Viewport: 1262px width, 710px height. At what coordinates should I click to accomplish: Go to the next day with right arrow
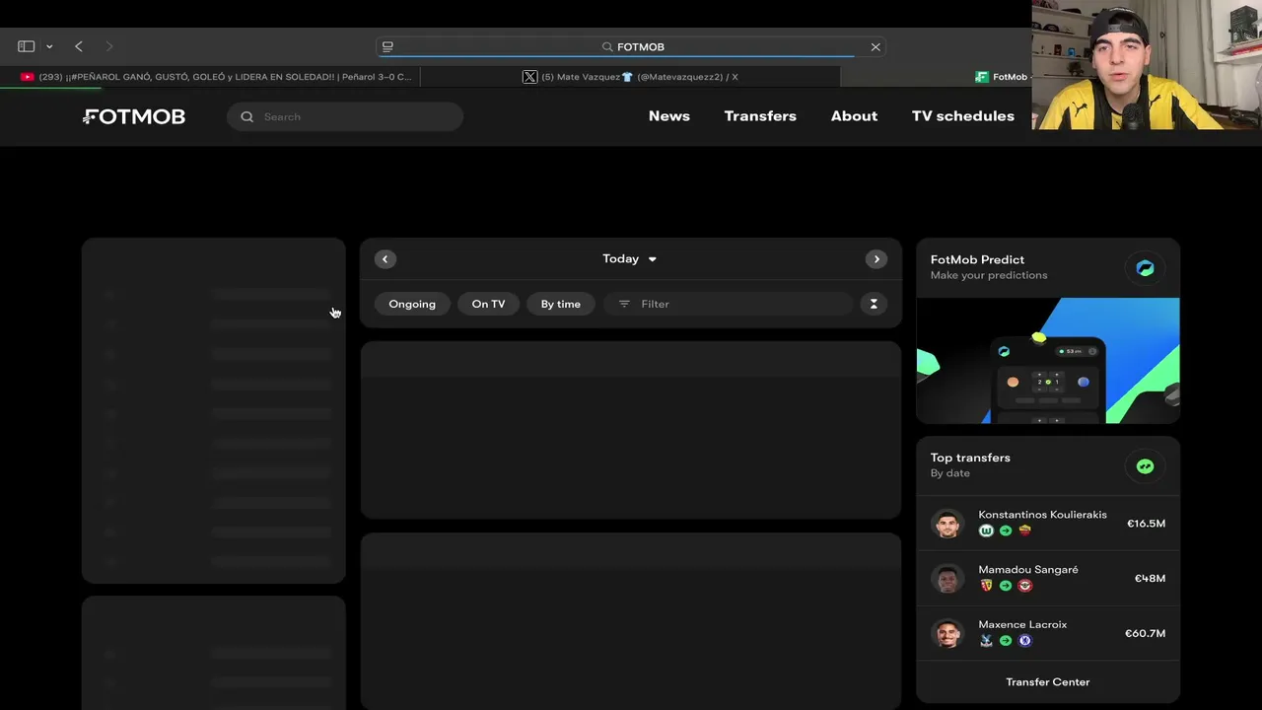coord(876,259)
